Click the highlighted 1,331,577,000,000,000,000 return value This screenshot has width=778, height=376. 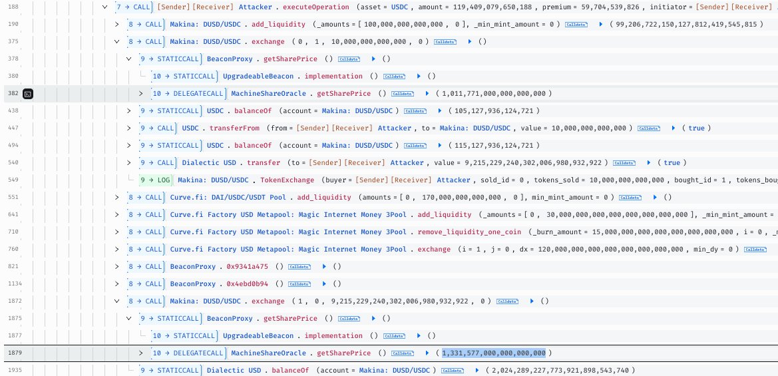click(493, 353)
